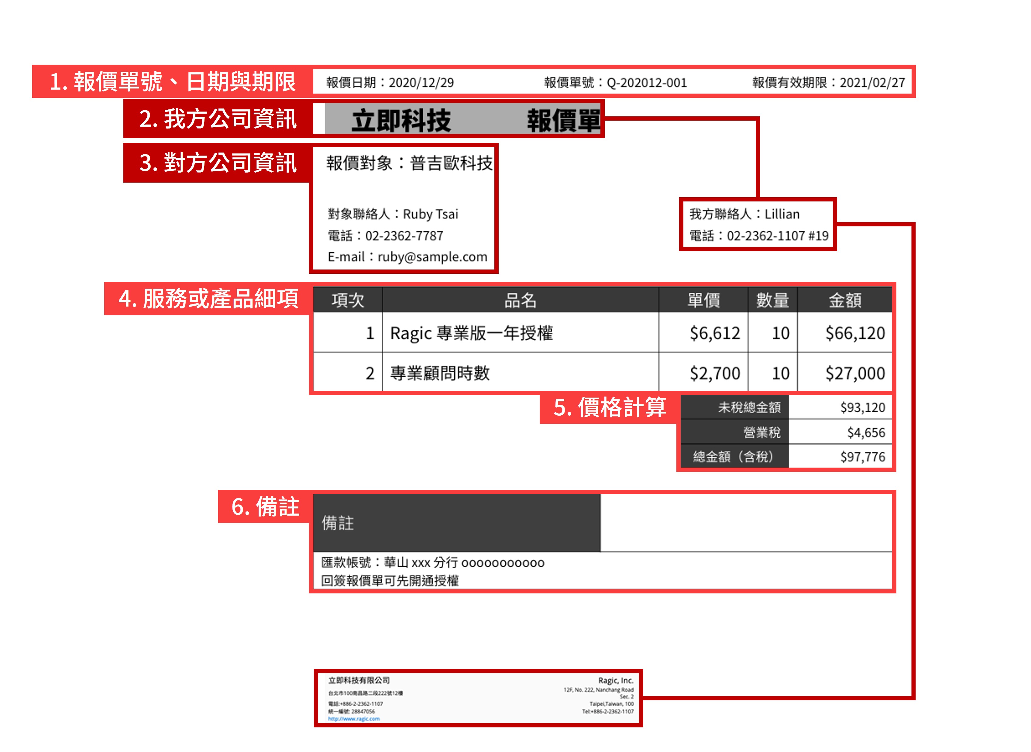Click the '專業顧問時數' item name

tap(440, 373)
